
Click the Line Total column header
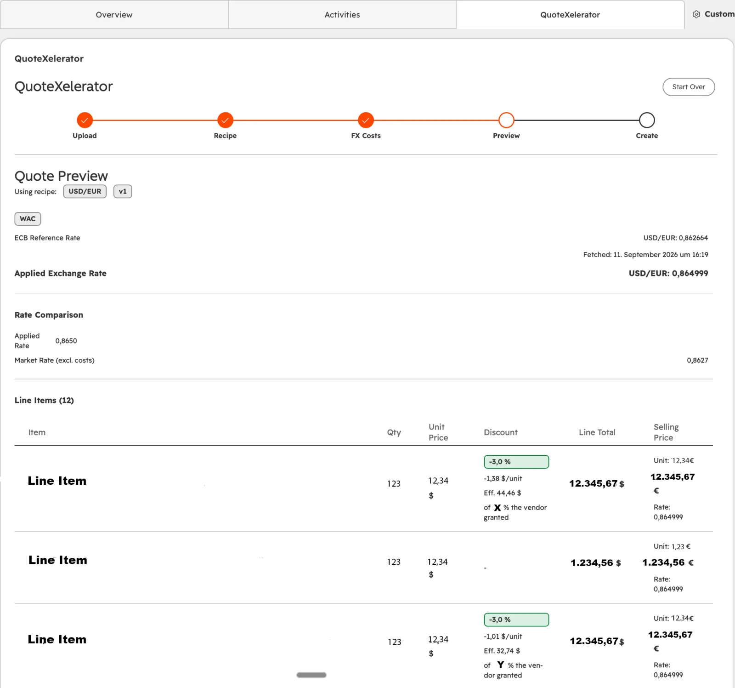tap(597, 432)
